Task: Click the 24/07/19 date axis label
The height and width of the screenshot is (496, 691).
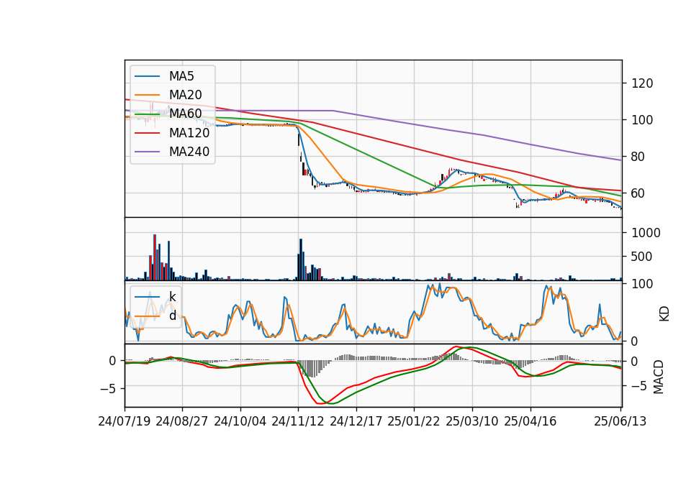Action: coord(125,421)
